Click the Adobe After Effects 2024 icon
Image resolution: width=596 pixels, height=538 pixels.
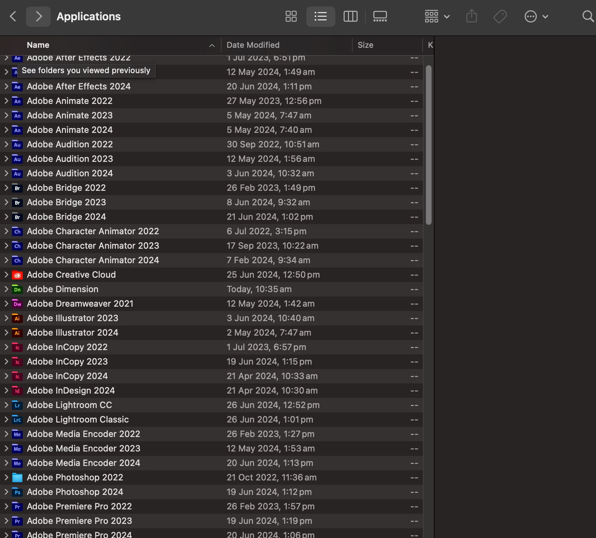click(x=17, y=87)
